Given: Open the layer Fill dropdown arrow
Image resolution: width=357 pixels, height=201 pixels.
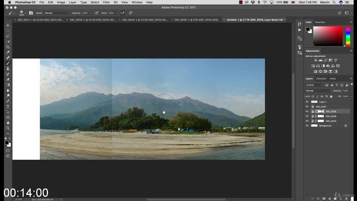Looking at the screenshot, I should pyautogui.click(x=351, y=97).
